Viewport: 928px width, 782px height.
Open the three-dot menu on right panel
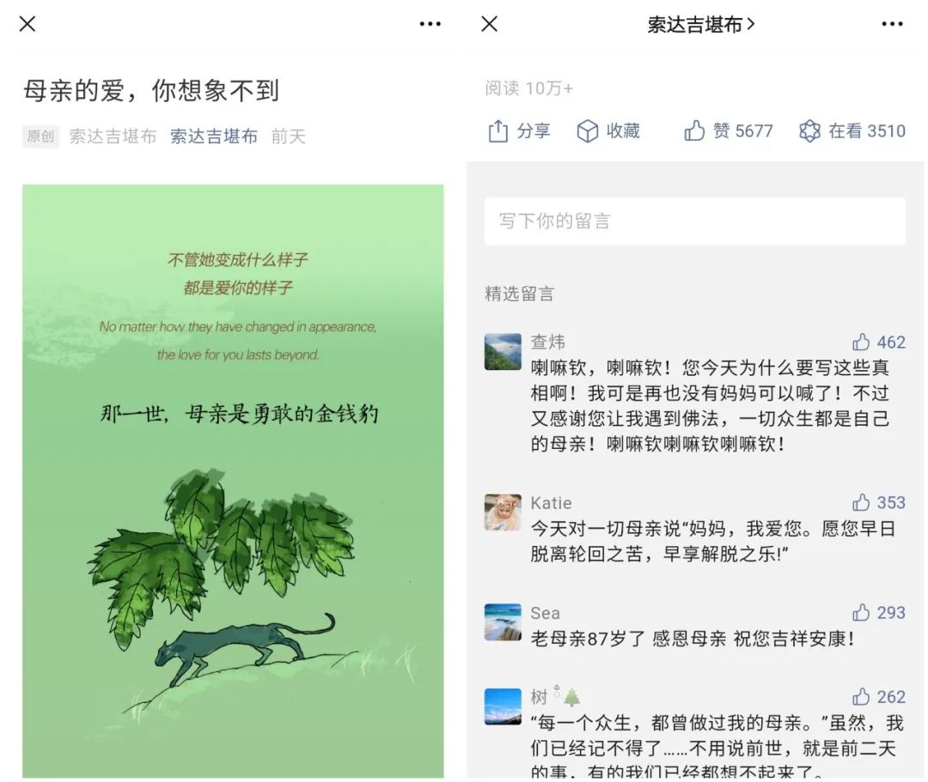(892, 24)
